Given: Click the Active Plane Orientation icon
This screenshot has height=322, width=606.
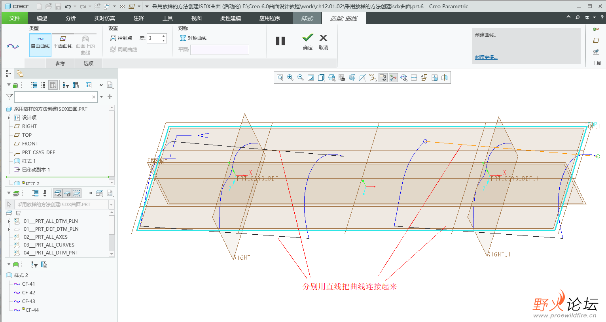Looking at the screenshot, I should pyautogui.click(x=424, y=78).
